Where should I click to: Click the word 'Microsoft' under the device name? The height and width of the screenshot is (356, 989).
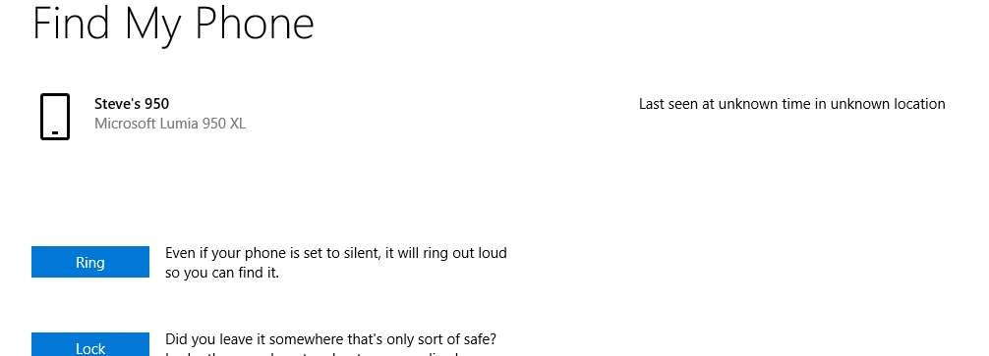tap(125, 124)
